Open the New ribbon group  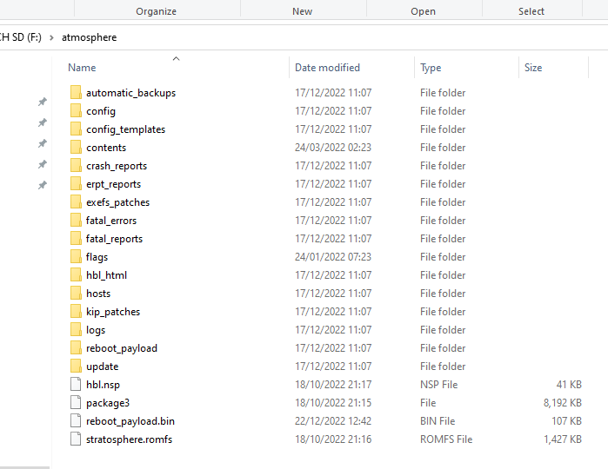click(x=302, y=11)
